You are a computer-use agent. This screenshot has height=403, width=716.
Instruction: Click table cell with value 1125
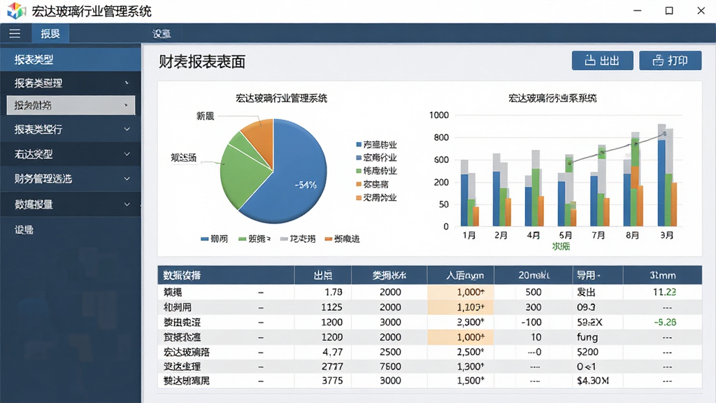tap(331, 307)
